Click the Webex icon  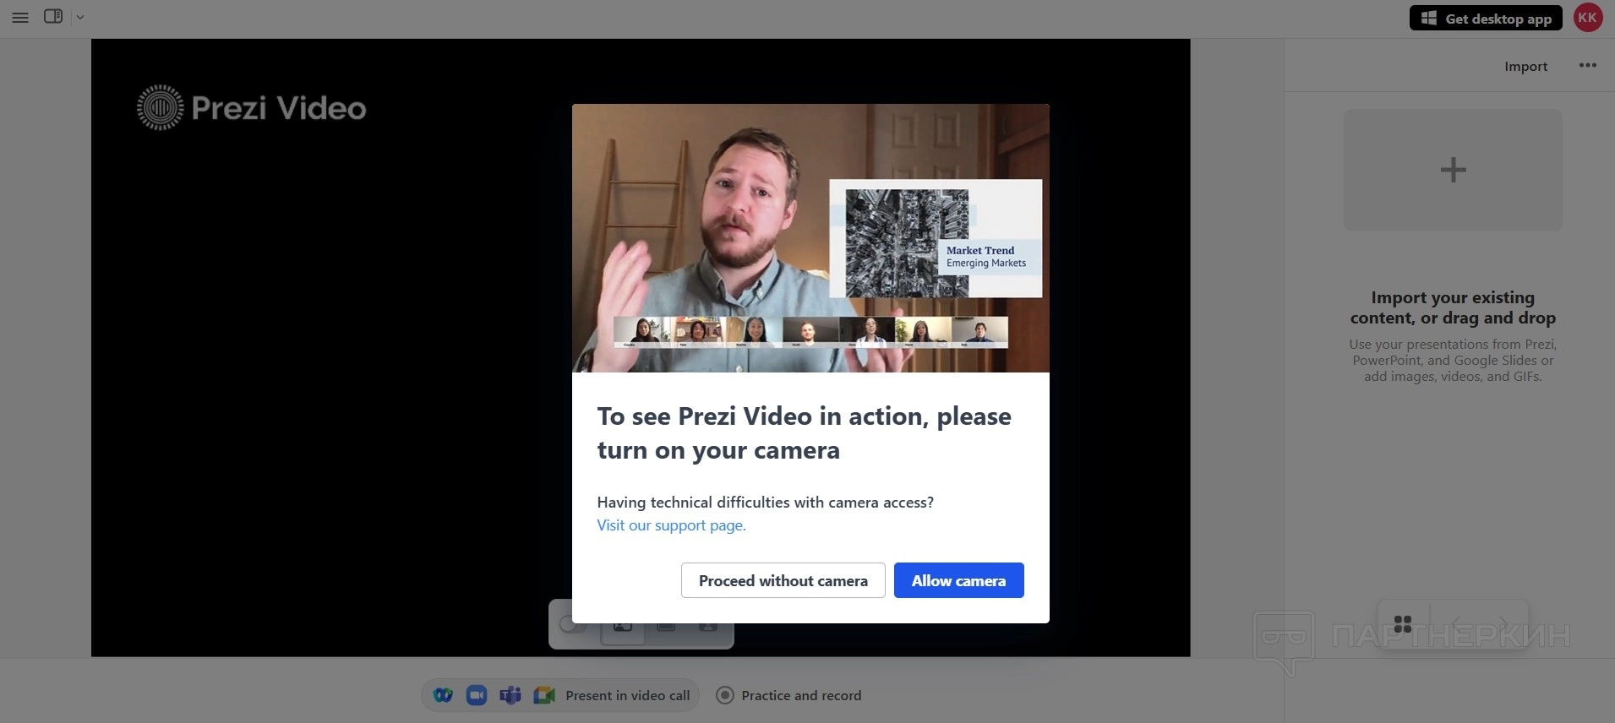443,695
